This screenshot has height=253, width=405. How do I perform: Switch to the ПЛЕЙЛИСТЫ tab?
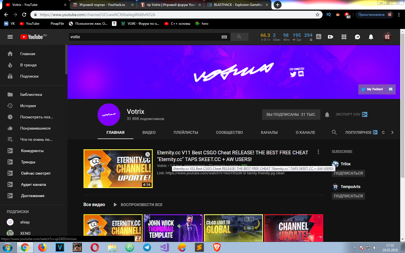(x=186, y=132)
